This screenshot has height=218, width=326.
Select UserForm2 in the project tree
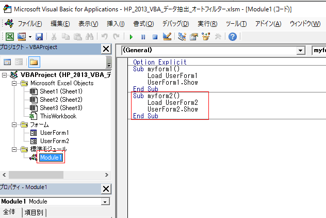54,141
